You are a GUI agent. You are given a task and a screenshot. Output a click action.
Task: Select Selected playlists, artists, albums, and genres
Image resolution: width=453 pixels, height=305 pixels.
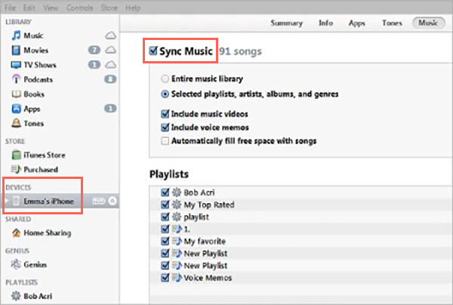click(x=165, y=94)
